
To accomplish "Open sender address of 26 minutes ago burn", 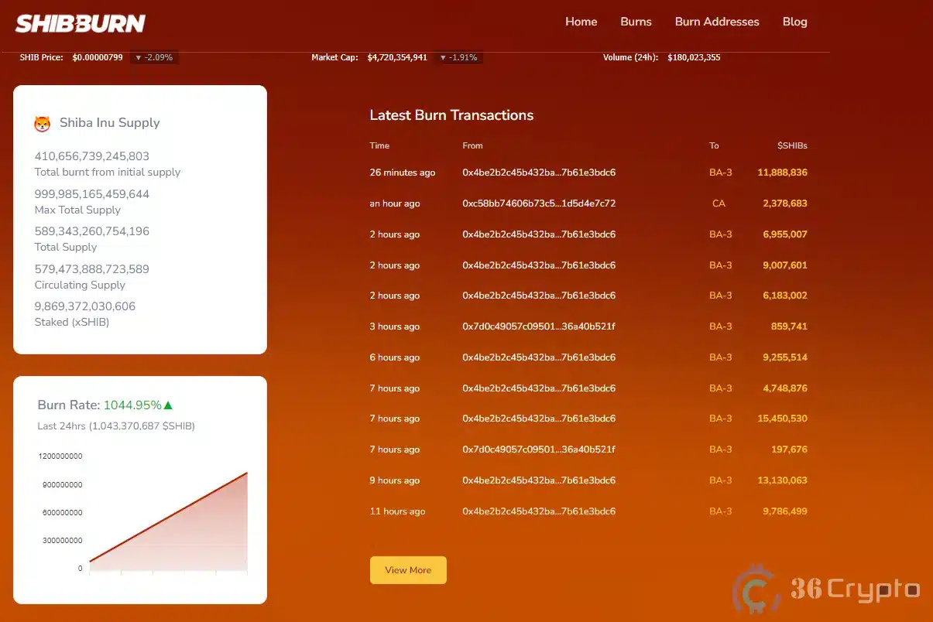I will [x=539, y=173].
